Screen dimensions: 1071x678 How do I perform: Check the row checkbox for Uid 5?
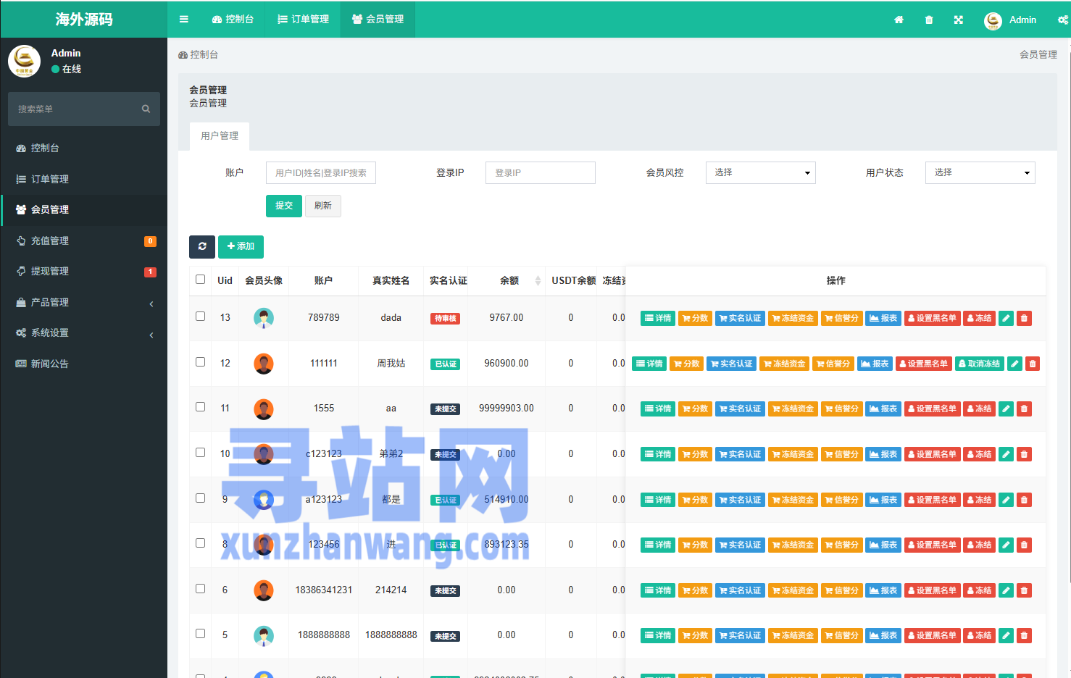(x=201, y=634)
